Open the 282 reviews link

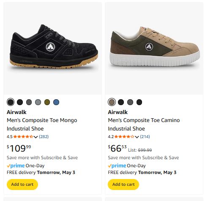(44, 137)
